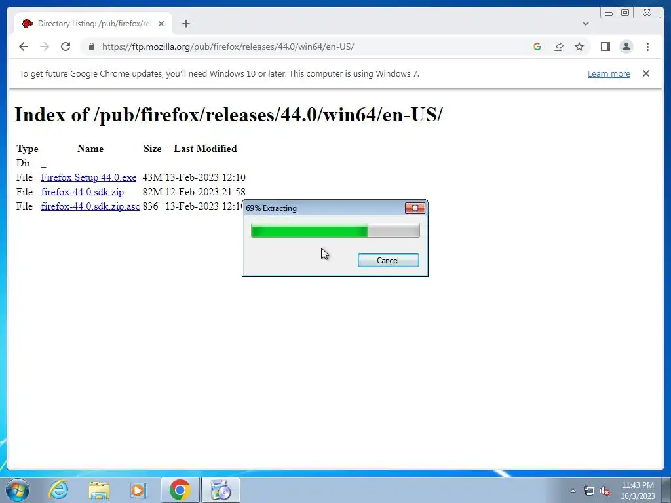Open the clock showing 11:43 PM

[638, 491]
